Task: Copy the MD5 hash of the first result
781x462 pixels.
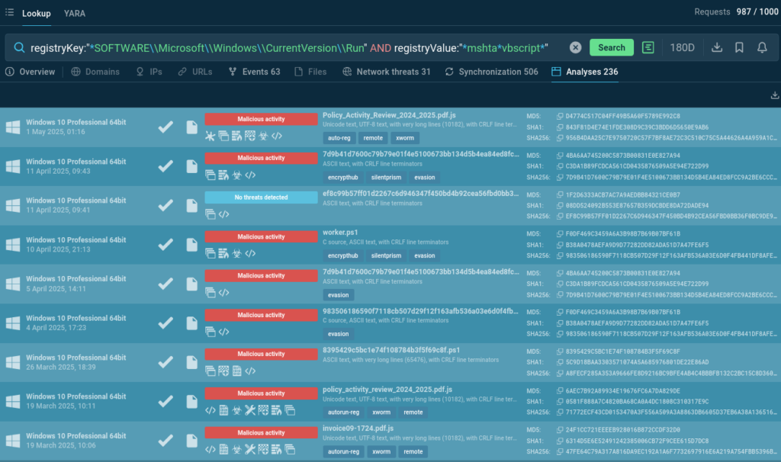Action: pyautogui.click(x=560, y=116)
